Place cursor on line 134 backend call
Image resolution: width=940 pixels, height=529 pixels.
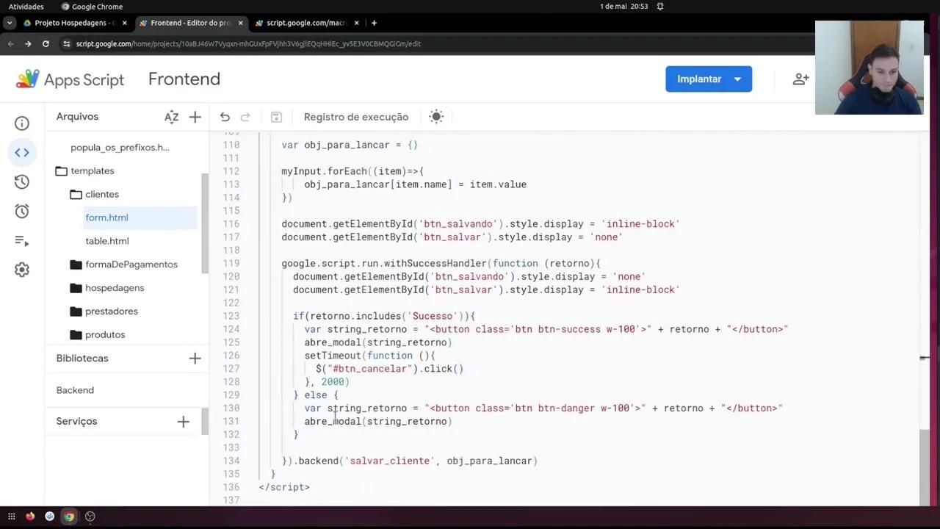pos(410,461)
